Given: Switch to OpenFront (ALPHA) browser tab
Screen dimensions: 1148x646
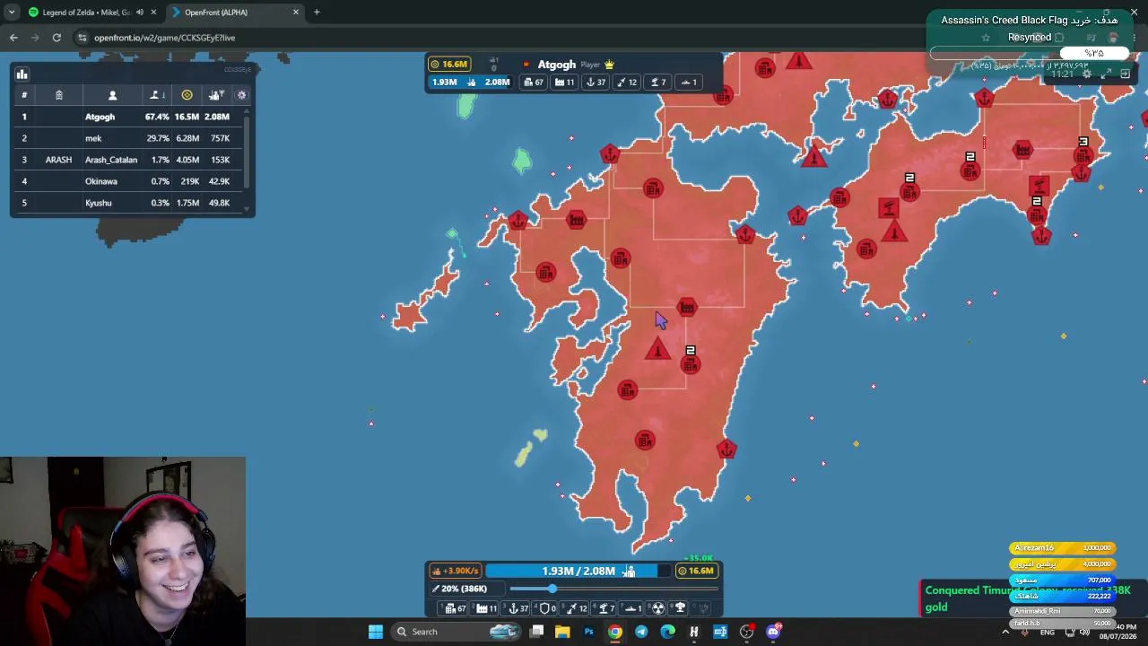Looking at the screenshot, I should coord(236,13).
